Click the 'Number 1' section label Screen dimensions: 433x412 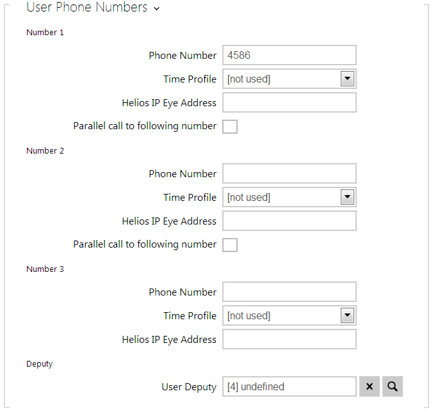point(45,33)
